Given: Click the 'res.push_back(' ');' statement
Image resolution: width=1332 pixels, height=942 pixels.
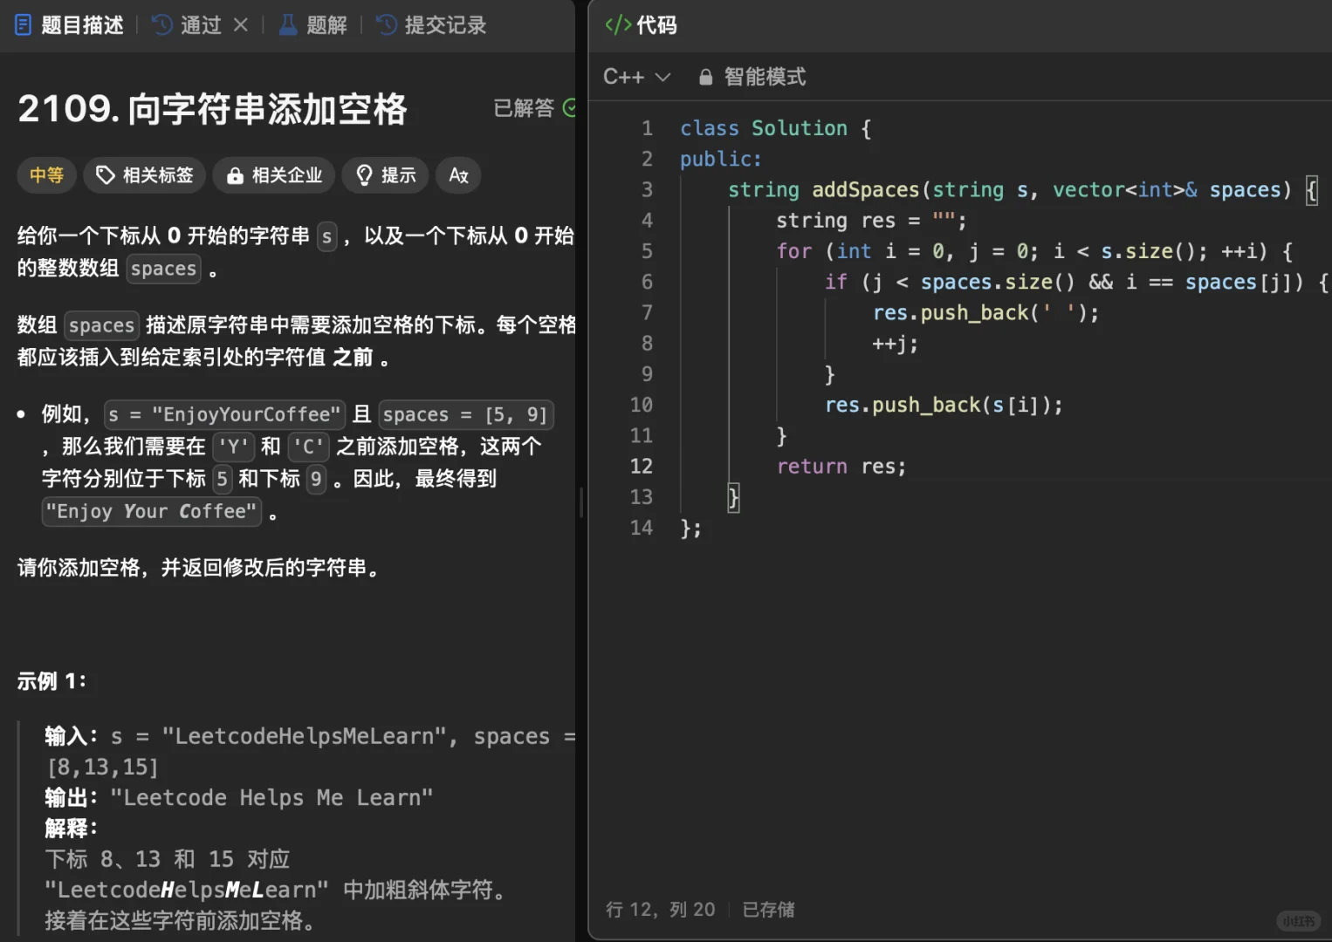Looking at the screenshot, I should 985,313.
